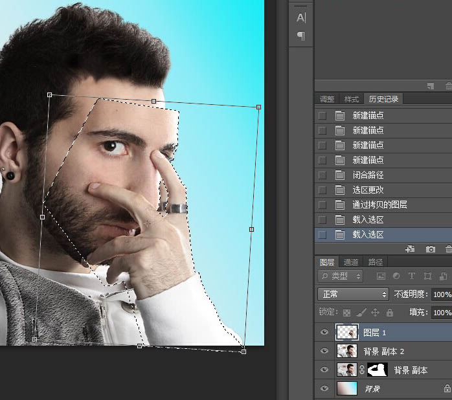Click the adjustment layer filter icon

pos(395,276)
